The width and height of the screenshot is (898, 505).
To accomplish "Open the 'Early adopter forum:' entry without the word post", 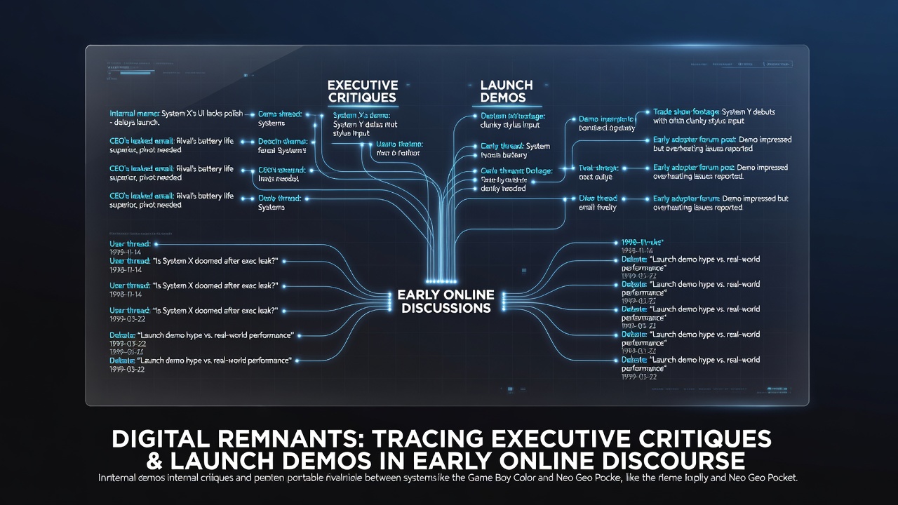I will (x=721, y=203).
